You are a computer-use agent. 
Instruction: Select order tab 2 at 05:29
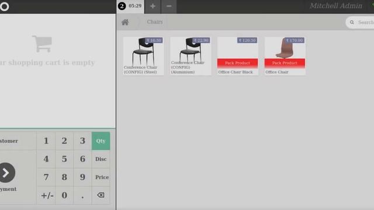point(130,6)
